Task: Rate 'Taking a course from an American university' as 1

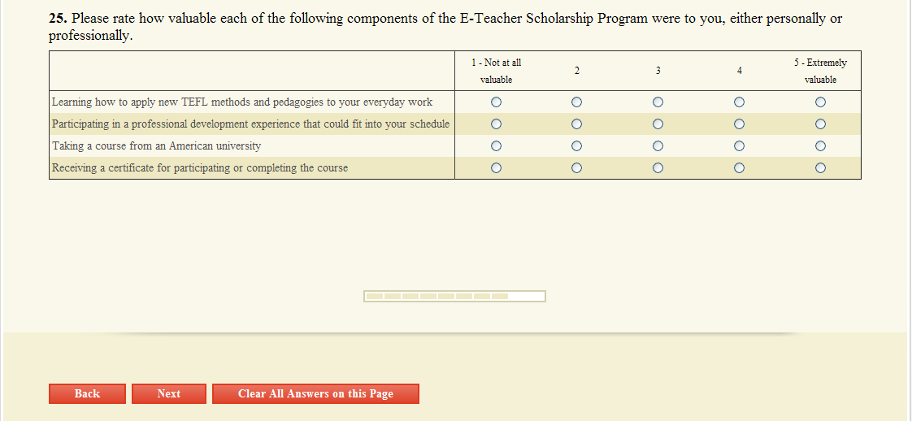Action: pyautogui.click(x=496, y=146)
